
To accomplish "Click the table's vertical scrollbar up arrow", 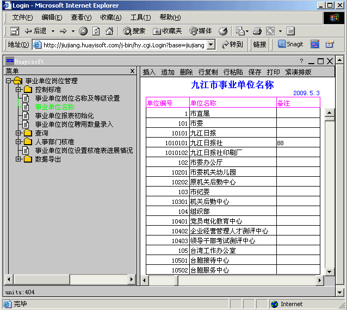I will 329,113.
